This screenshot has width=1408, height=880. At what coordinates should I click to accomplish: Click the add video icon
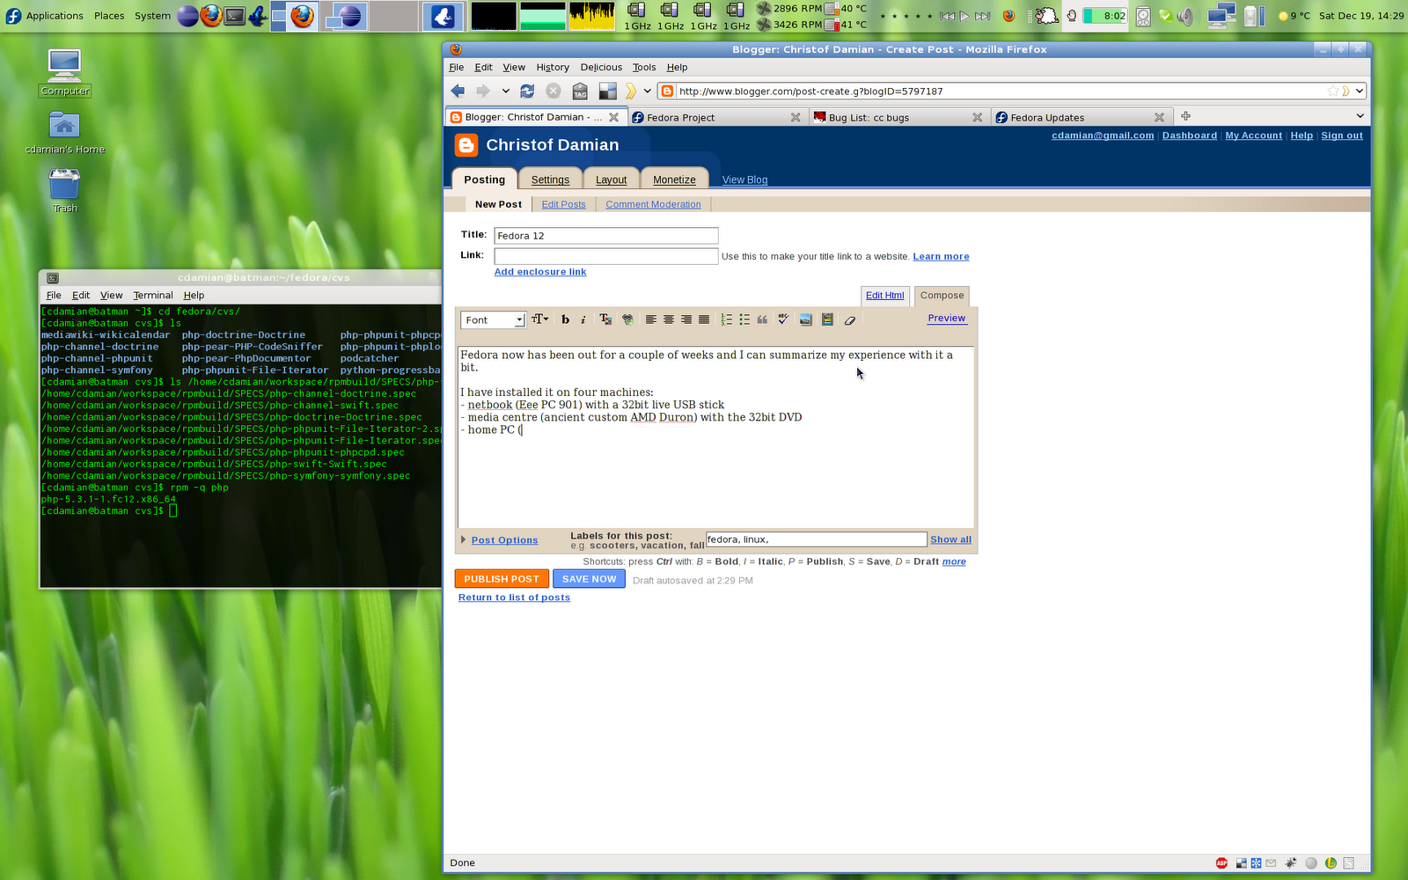(827, 320)
